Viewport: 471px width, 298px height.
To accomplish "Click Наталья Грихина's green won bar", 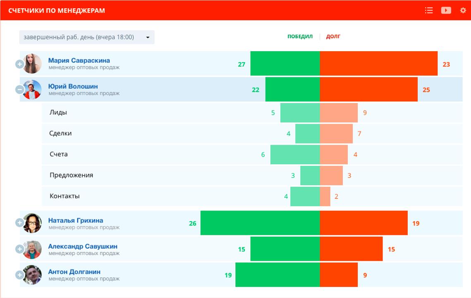I will (260, 223).
